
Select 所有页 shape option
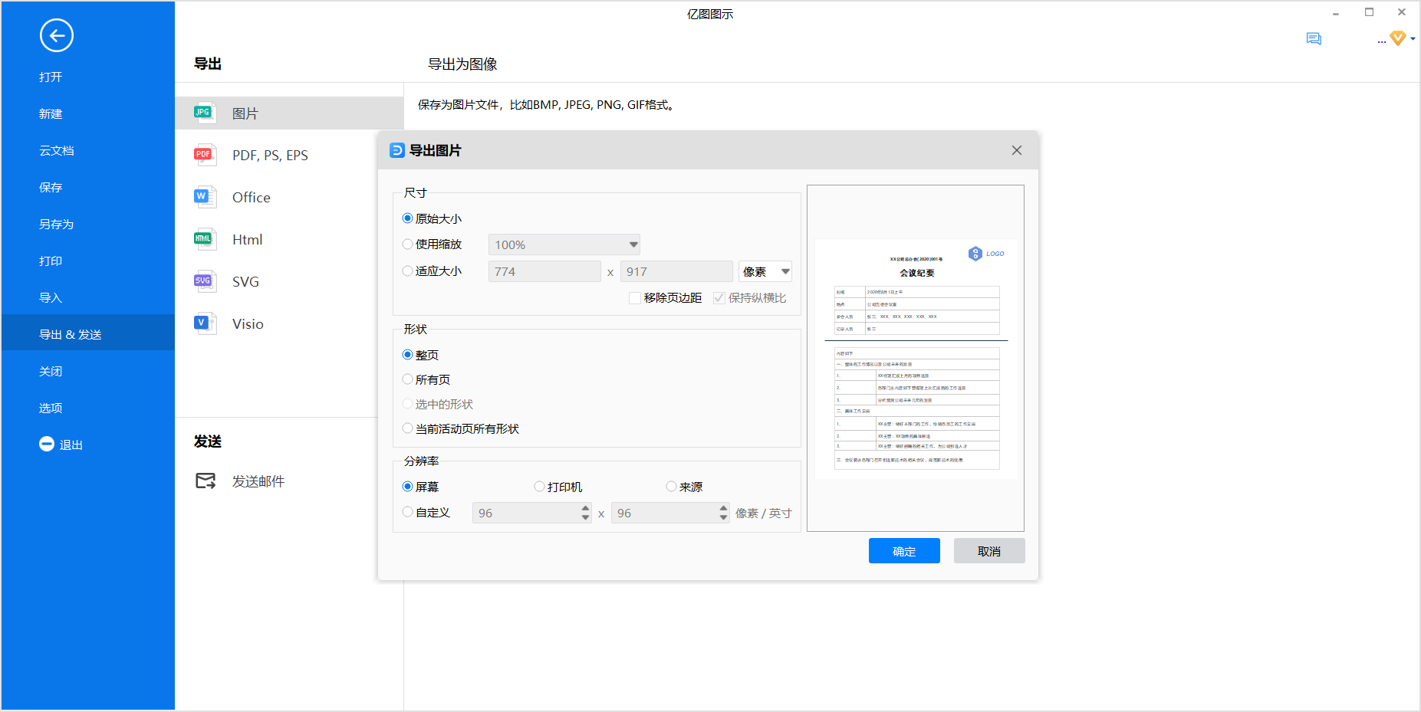pos(408,379)
